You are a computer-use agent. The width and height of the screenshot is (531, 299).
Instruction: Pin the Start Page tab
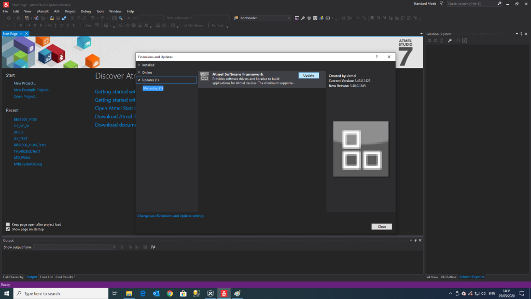[21, 34]
